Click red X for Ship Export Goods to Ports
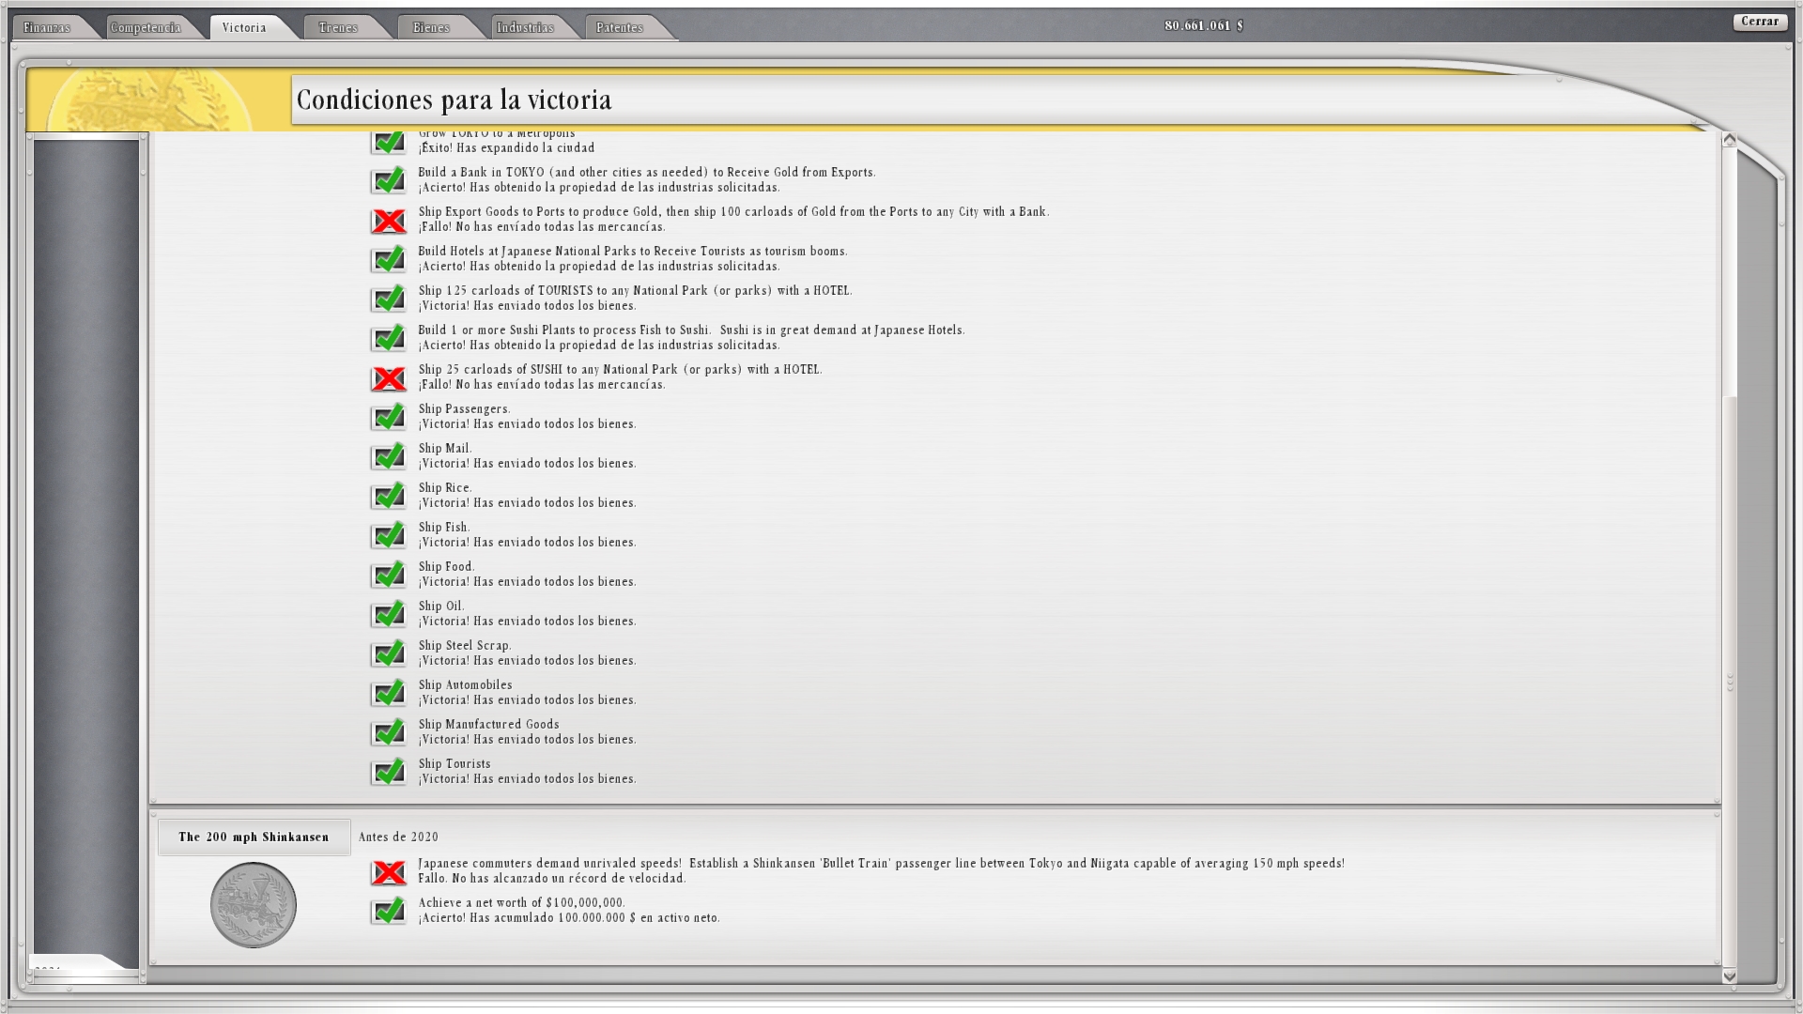 [x=388, y=220]
